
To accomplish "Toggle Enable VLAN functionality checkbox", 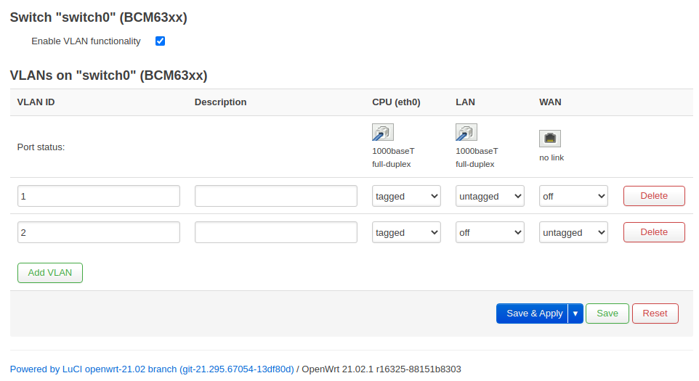I will 161,41.
